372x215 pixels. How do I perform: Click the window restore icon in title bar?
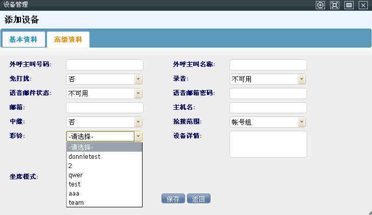tap(349, 5)
